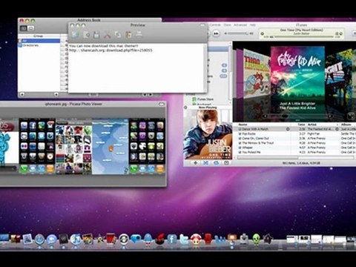
Task: Click Cover Flow full screen icon
Action: click(x=352, y=116)
